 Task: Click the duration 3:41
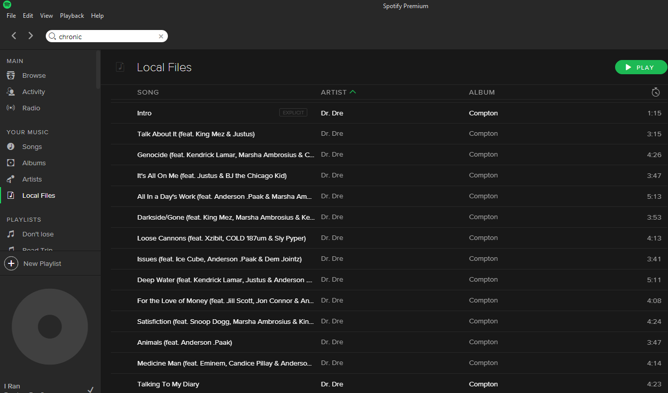tap(654, 259)
